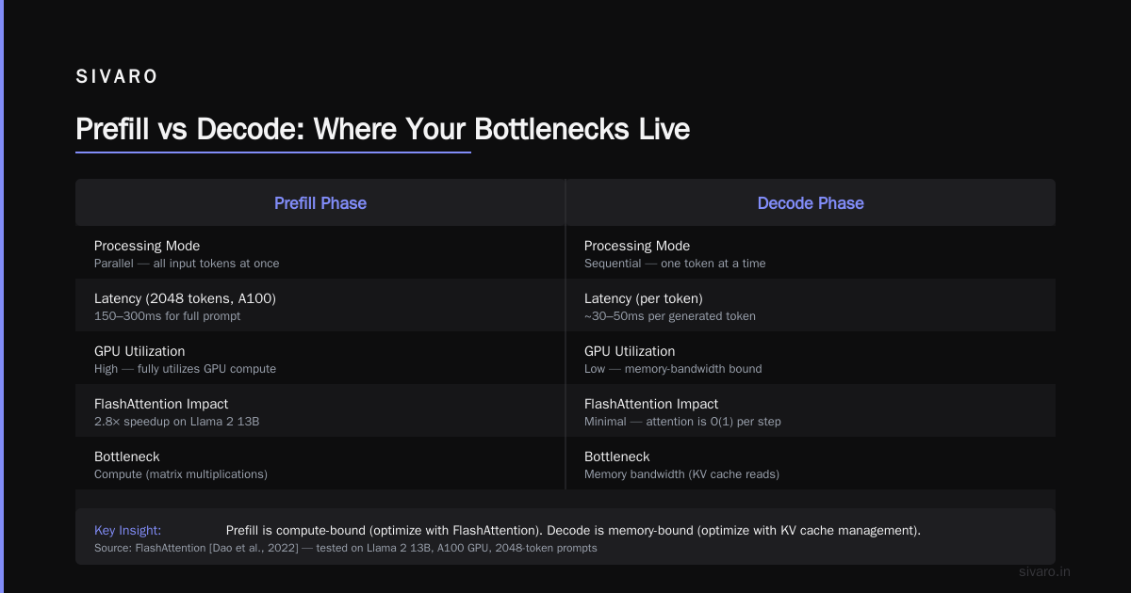Click Decode's FlashAttention Impact label

click(651, 404)
